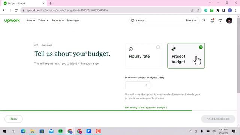This screenshot has width=240, height=135.
Task: Open a new browser tab
Action: click(x=51, y=3)
